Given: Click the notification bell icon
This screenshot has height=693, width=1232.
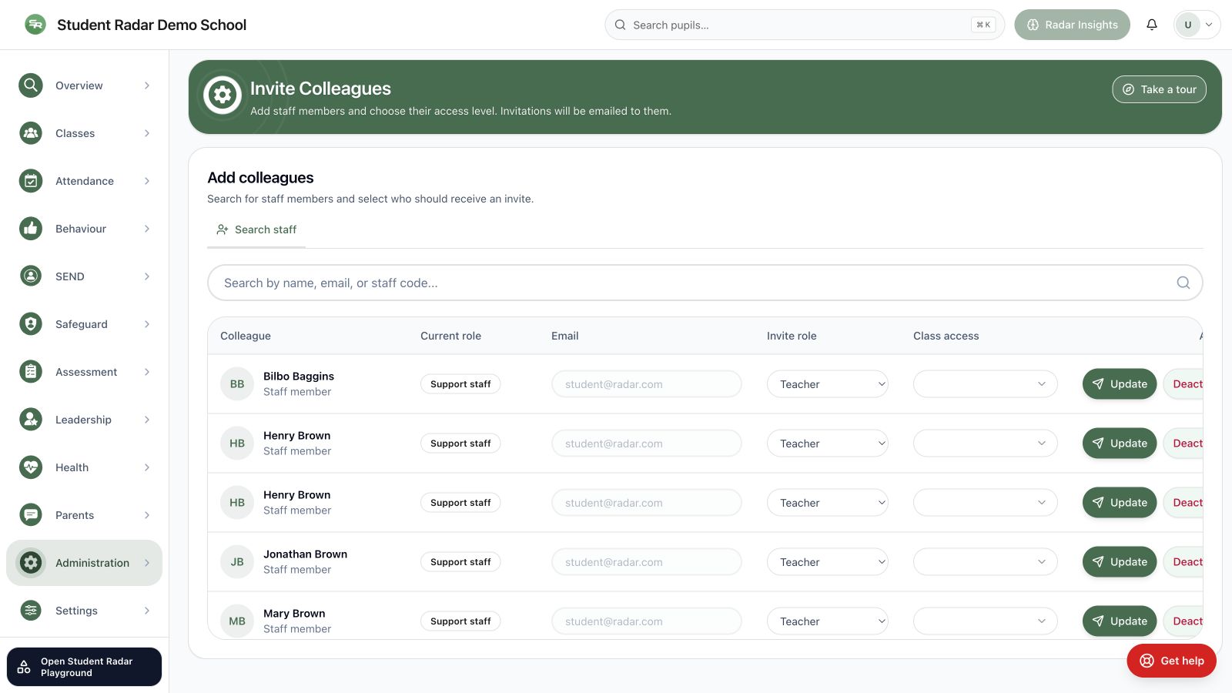Looking at the screenshot, I should (1152, 25).
